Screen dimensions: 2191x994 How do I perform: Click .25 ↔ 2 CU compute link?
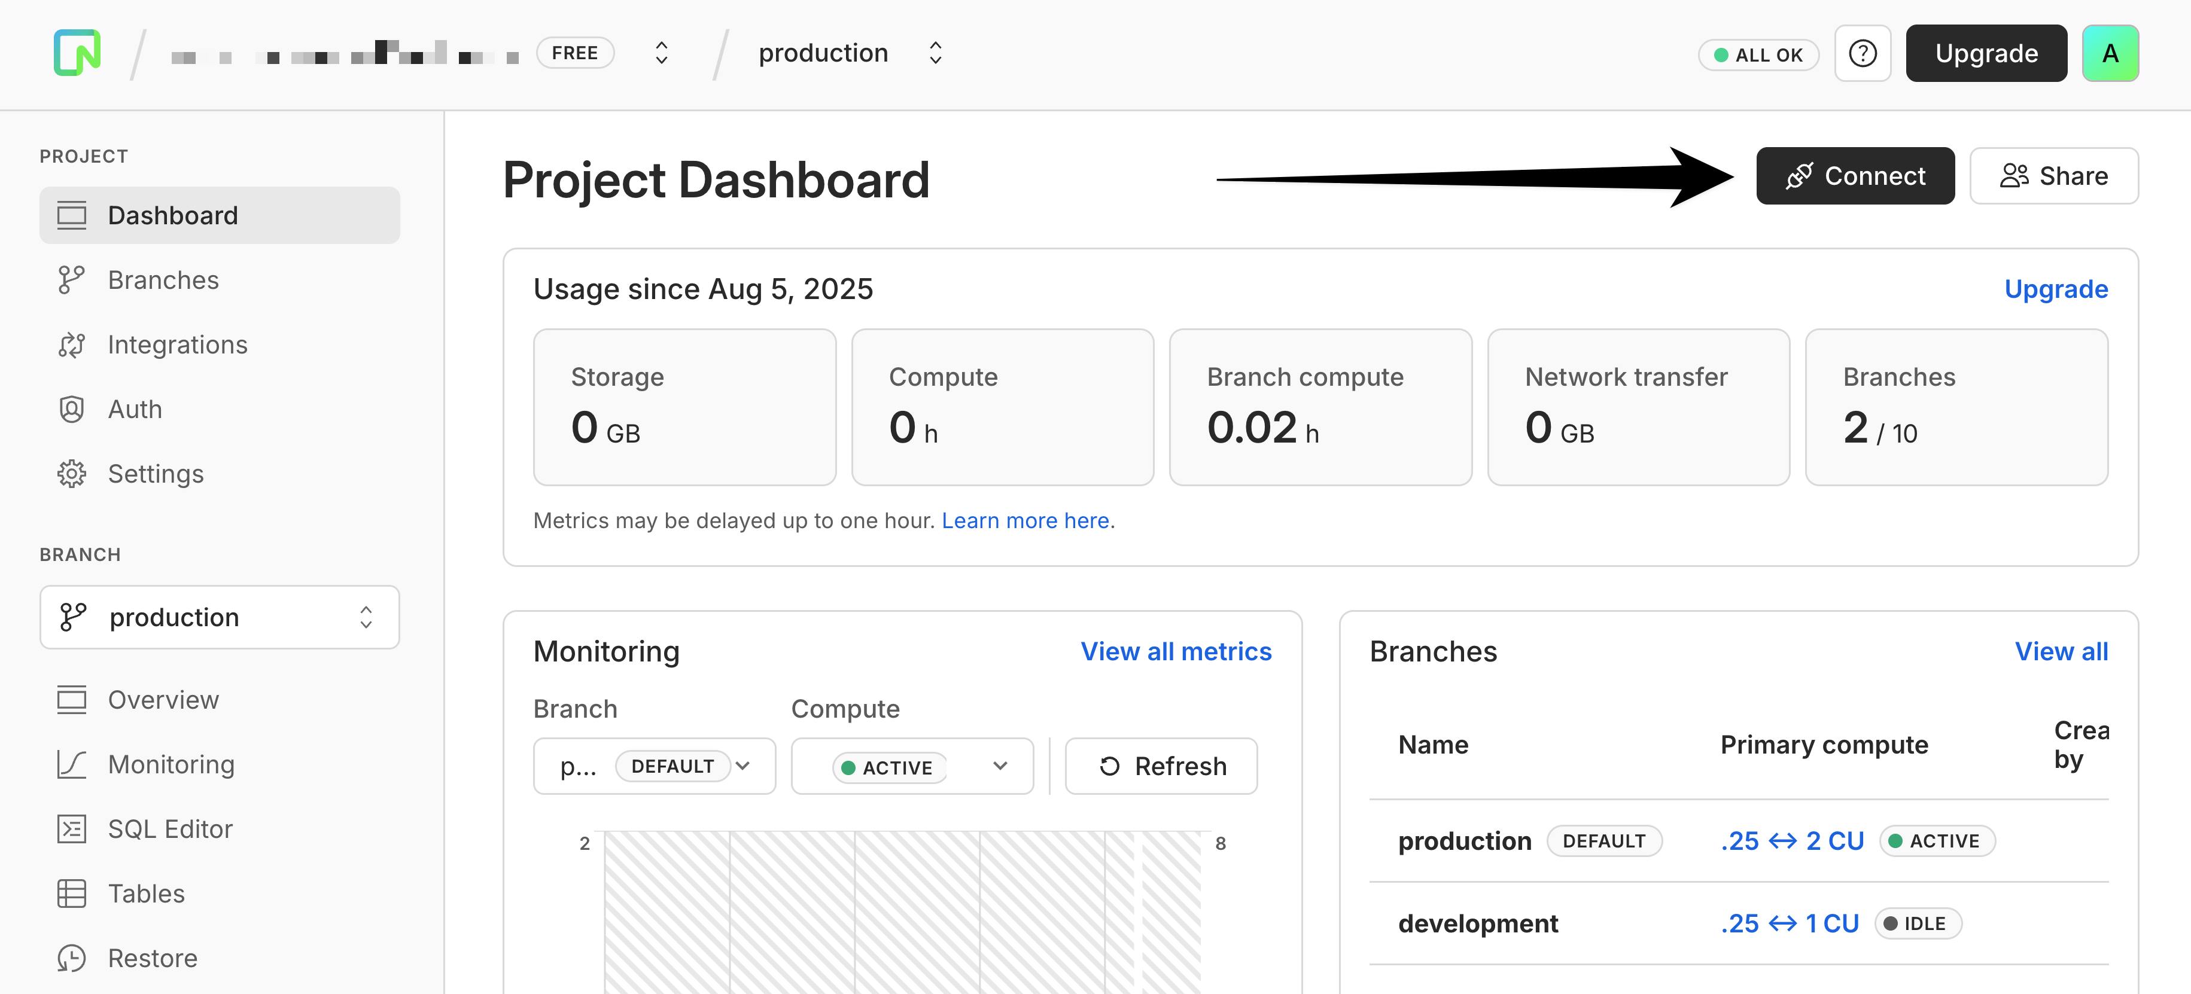point(1792,841)
